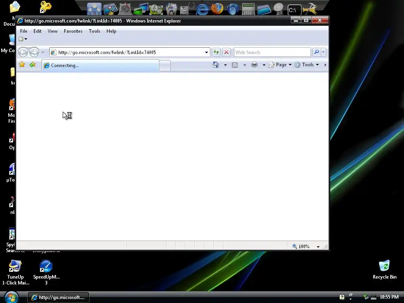Open the hammer tools icon in dock
This screenshot has height=303, width=404.
pos(310,9)
